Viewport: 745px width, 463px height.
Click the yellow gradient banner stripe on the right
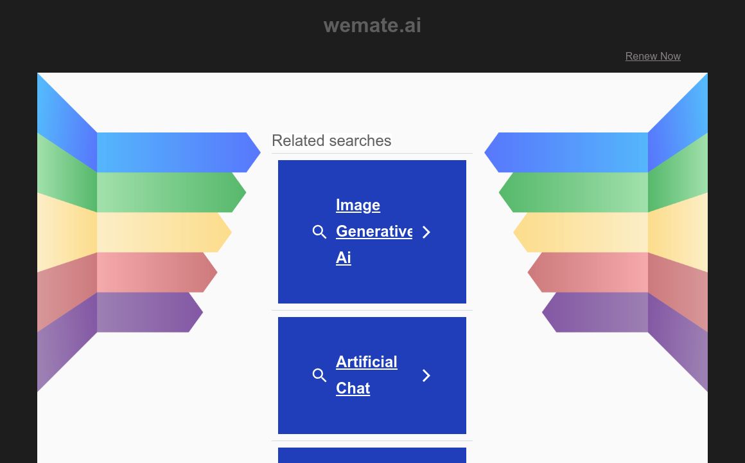(x=578, y=232)
